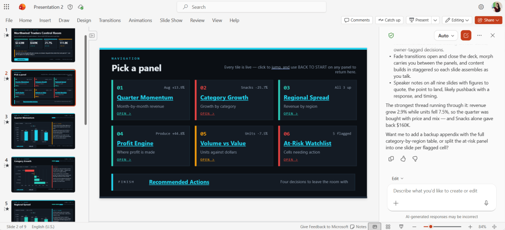Open the Slide Show tab
The height and width of the screenshot is (230, 505).
coord(171,20)
